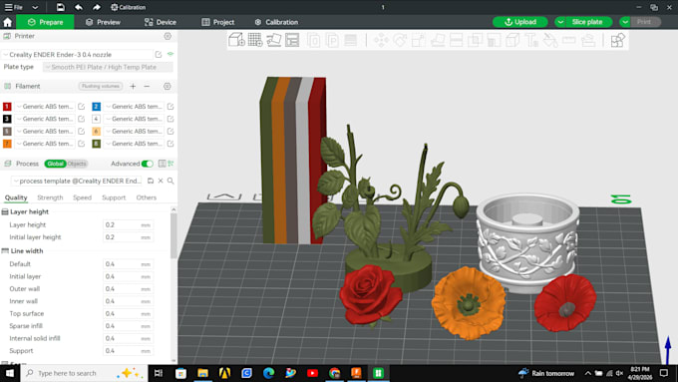Click the Undo arrow
This screenshot has height=382, width=678.
point(78,7)
